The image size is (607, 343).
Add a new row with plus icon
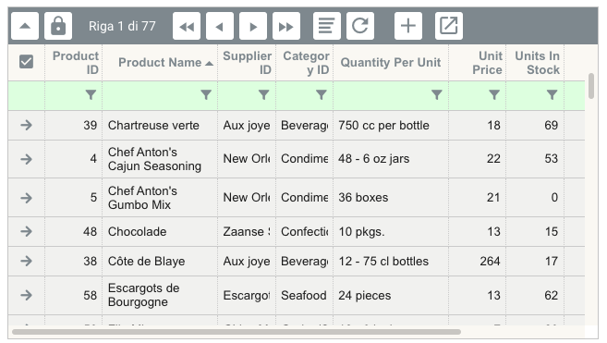coord(408,26)
